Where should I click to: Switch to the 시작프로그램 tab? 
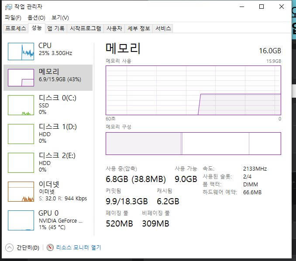(x=86, y=28)
